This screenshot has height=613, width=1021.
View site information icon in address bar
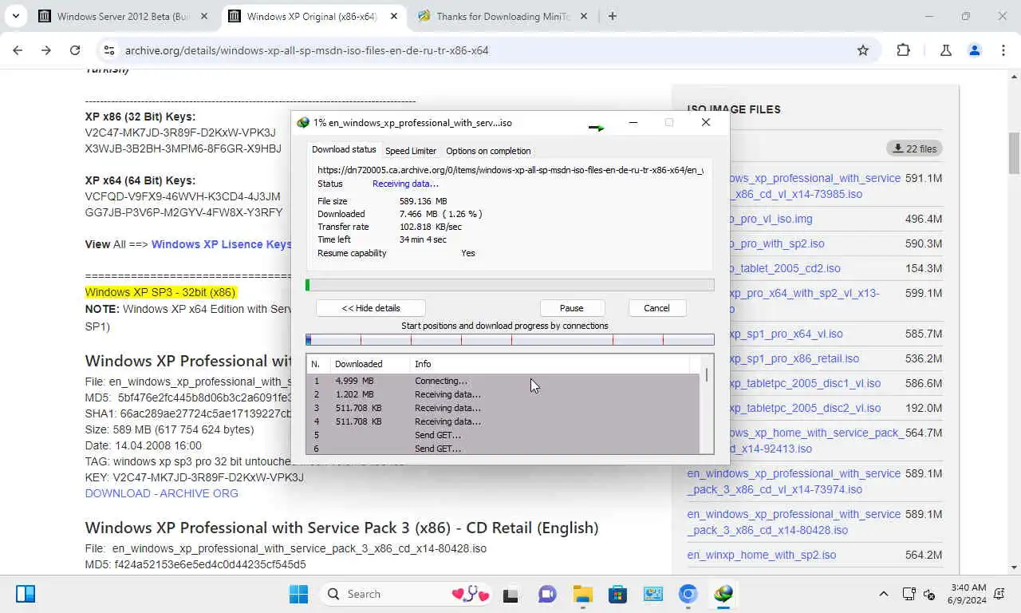point(109,50)
